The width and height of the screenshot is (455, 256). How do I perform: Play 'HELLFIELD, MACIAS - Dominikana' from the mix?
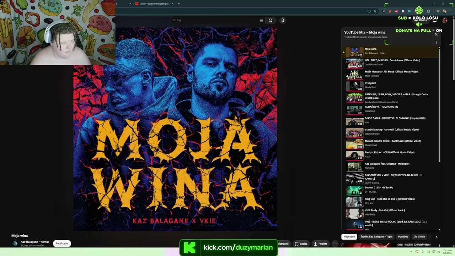point(390,63)
